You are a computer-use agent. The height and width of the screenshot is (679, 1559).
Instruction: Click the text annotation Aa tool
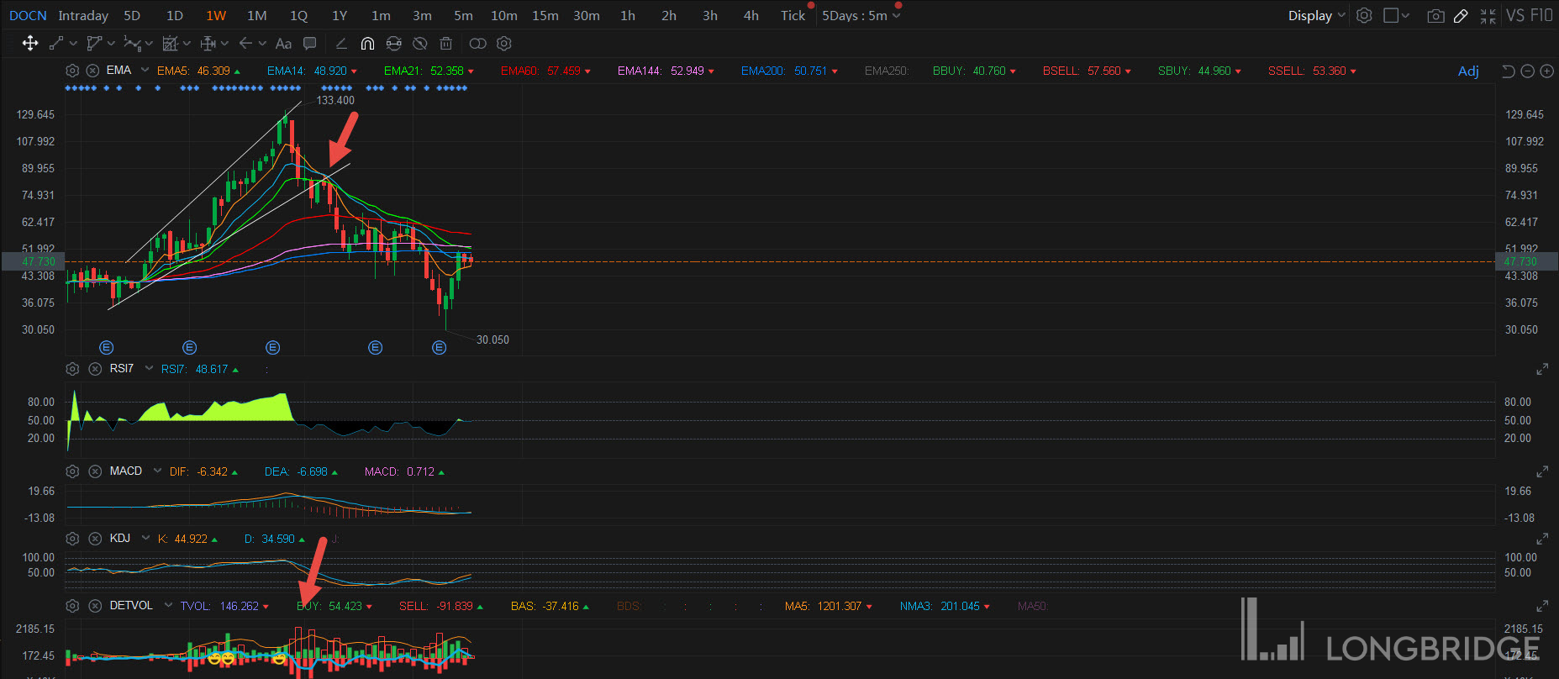[283, 44]
